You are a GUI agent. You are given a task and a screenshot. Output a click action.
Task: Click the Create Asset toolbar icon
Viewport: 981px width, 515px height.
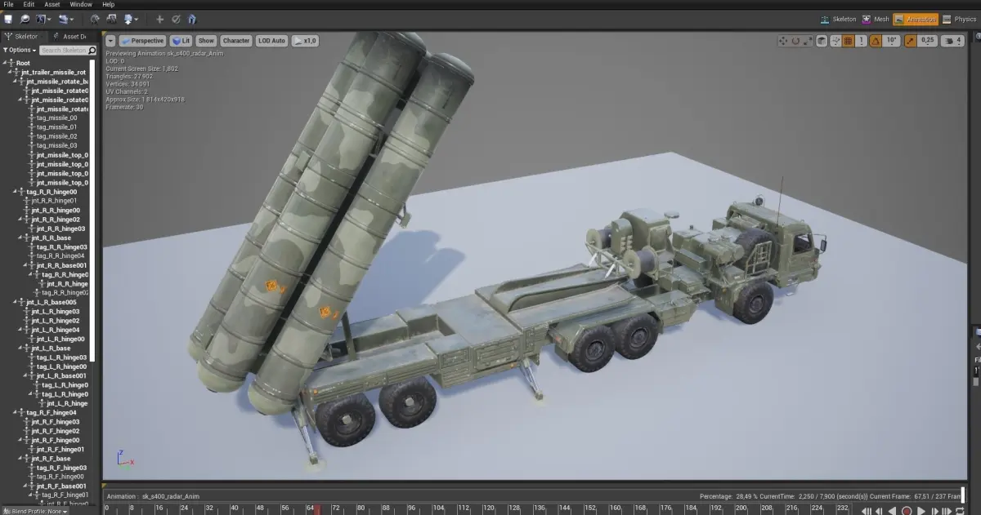click(x=65, y=19)
